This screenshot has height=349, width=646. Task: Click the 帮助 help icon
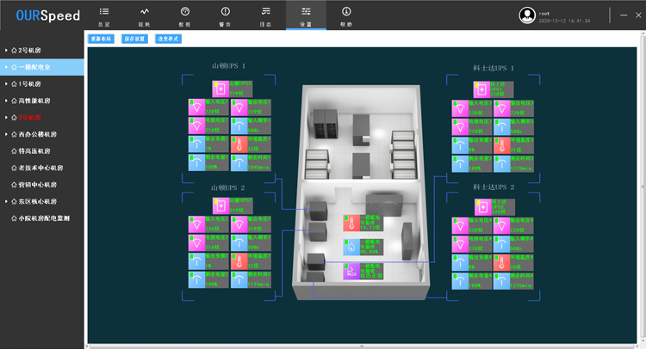pyautogui.click(x=346, y=15)
